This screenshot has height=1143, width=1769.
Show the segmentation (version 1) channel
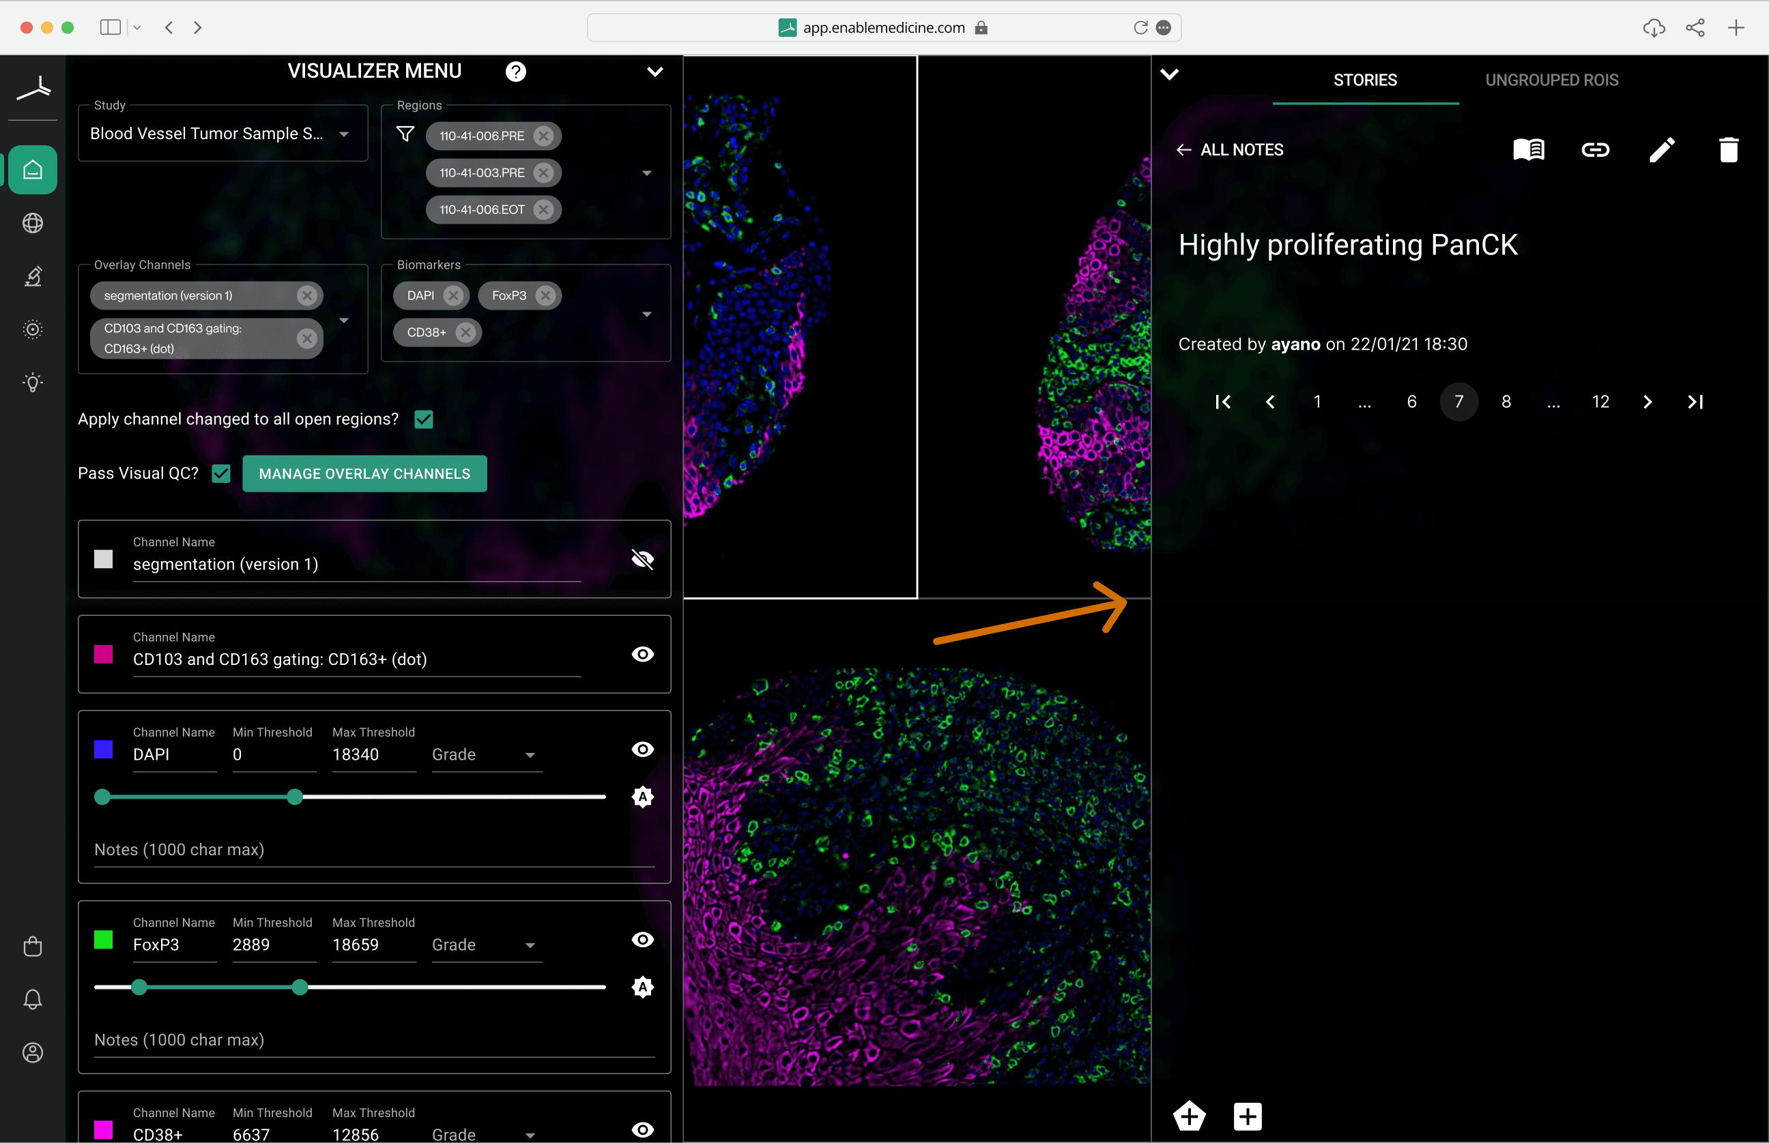(642, 559)
